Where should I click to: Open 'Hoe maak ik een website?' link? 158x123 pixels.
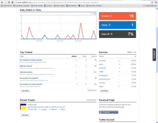(29, 78)
